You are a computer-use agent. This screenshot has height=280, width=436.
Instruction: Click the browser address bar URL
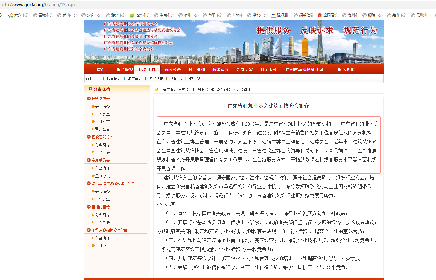[x=38, y=5]
